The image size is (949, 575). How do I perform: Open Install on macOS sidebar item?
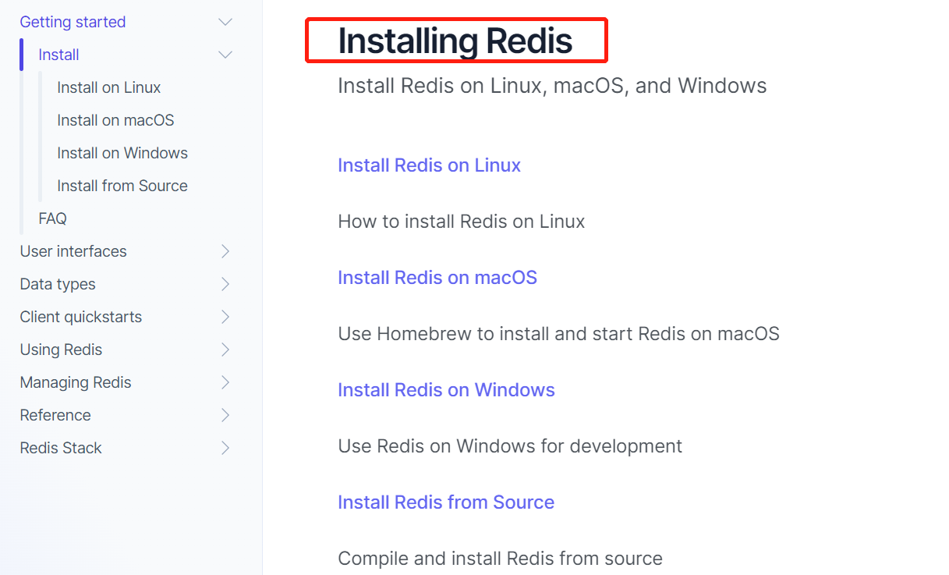(115, 121)
